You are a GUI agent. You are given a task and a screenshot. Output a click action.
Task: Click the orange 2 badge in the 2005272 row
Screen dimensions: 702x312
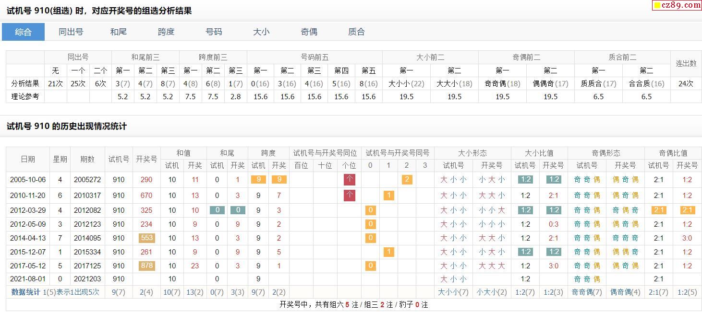pyautogui.click(x=407, y=180)
